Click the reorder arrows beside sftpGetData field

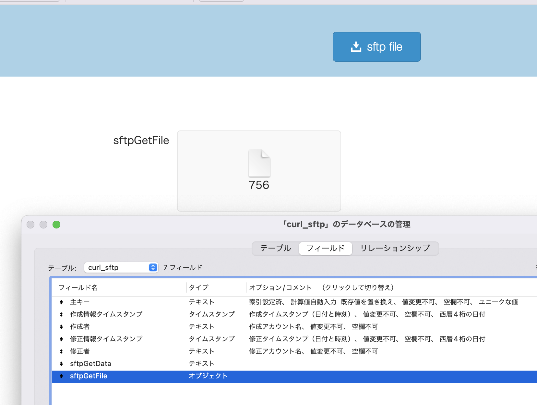click(61, 363)
